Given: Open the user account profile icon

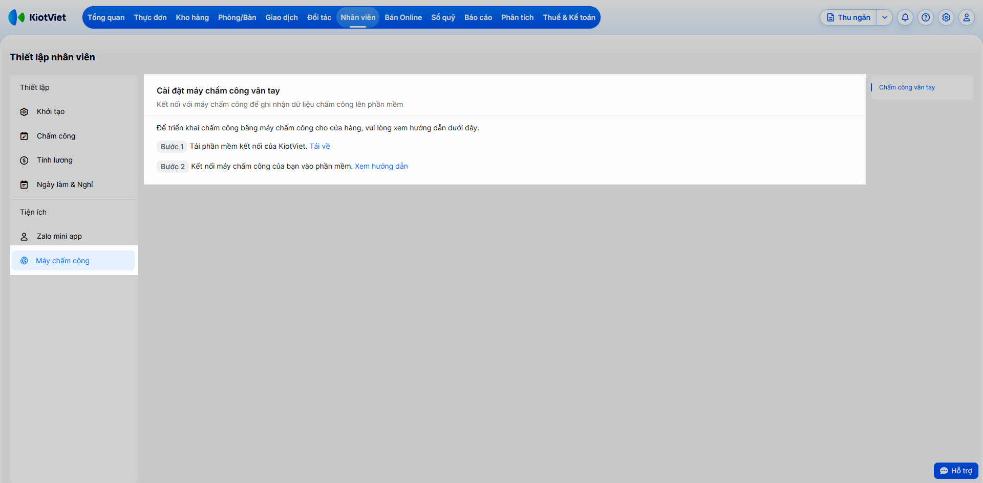Looking at the screenshot, I should pos(967,17).
